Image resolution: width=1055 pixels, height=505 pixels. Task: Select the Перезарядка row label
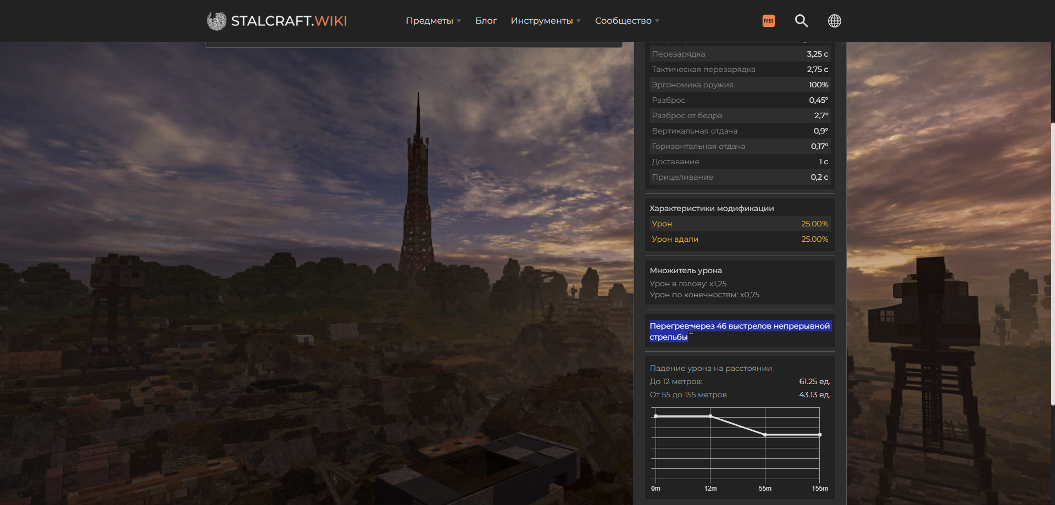[x=678, y=54]
